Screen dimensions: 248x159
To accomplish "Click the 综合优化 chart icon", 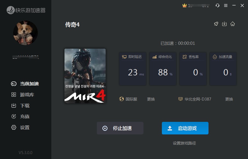I will coord(154,57).
